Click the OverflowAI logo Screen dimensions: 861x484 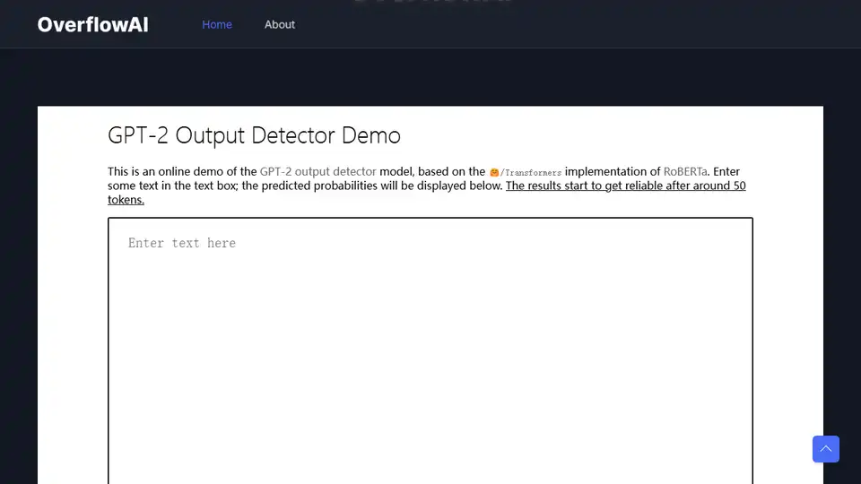coord(92,25)
